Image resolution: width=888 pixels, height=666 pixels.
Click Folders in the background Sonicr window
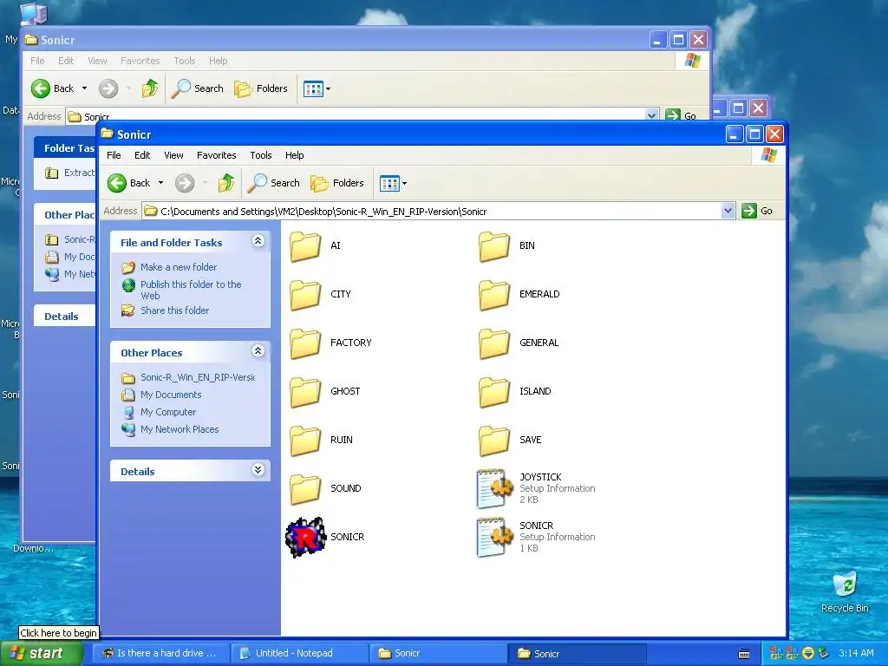click(261, 88)
